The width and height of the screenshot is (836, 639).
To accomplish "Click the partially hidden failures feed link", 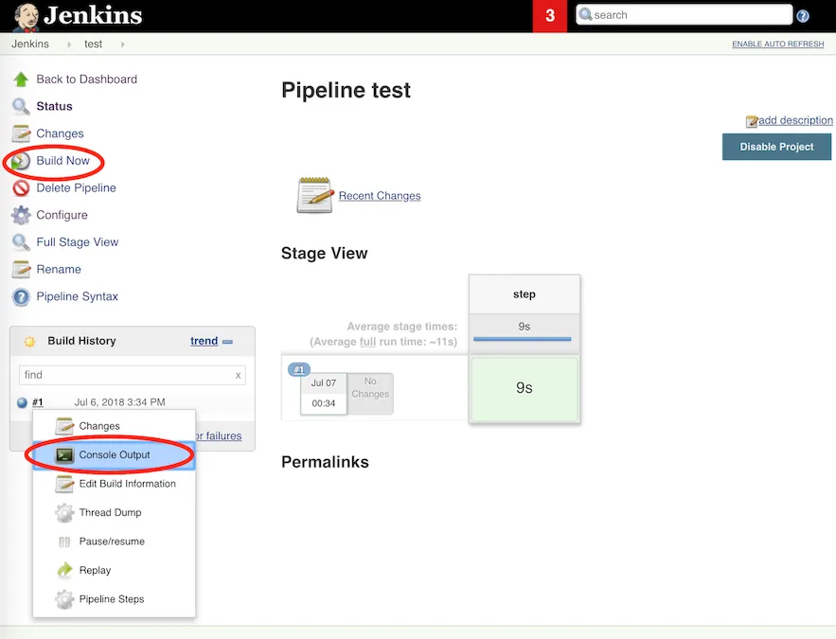I will click(x=218, y=436).
